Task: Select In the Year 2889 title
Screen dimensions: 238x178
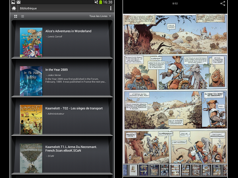Action: (x=56, y=70)
